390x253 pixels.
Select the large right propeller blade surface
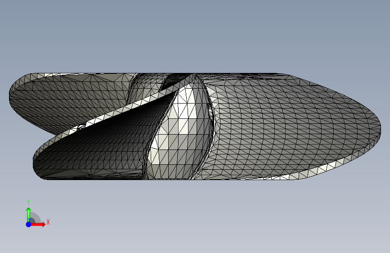pos(291,127)
